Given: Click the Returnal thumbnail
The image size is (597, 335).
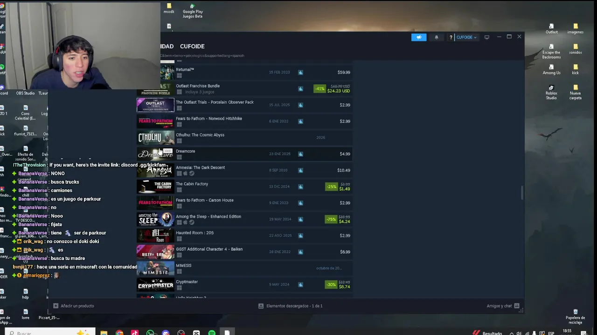Looking at the screenshot, I should [x=167, y=72].
